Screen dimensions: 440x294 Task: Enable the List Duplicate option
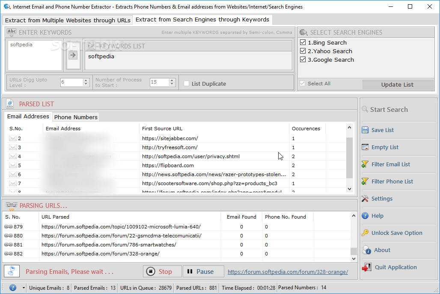click(x=186, y=84)
